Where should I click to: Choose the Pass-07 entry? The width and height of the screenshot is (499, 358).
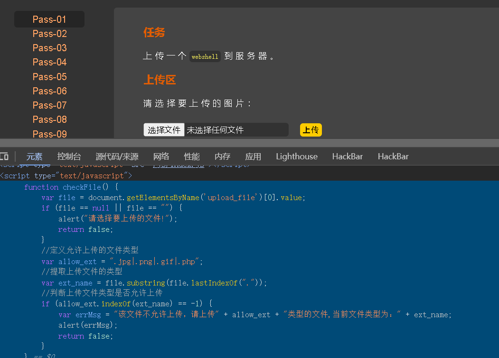point(50,105)
